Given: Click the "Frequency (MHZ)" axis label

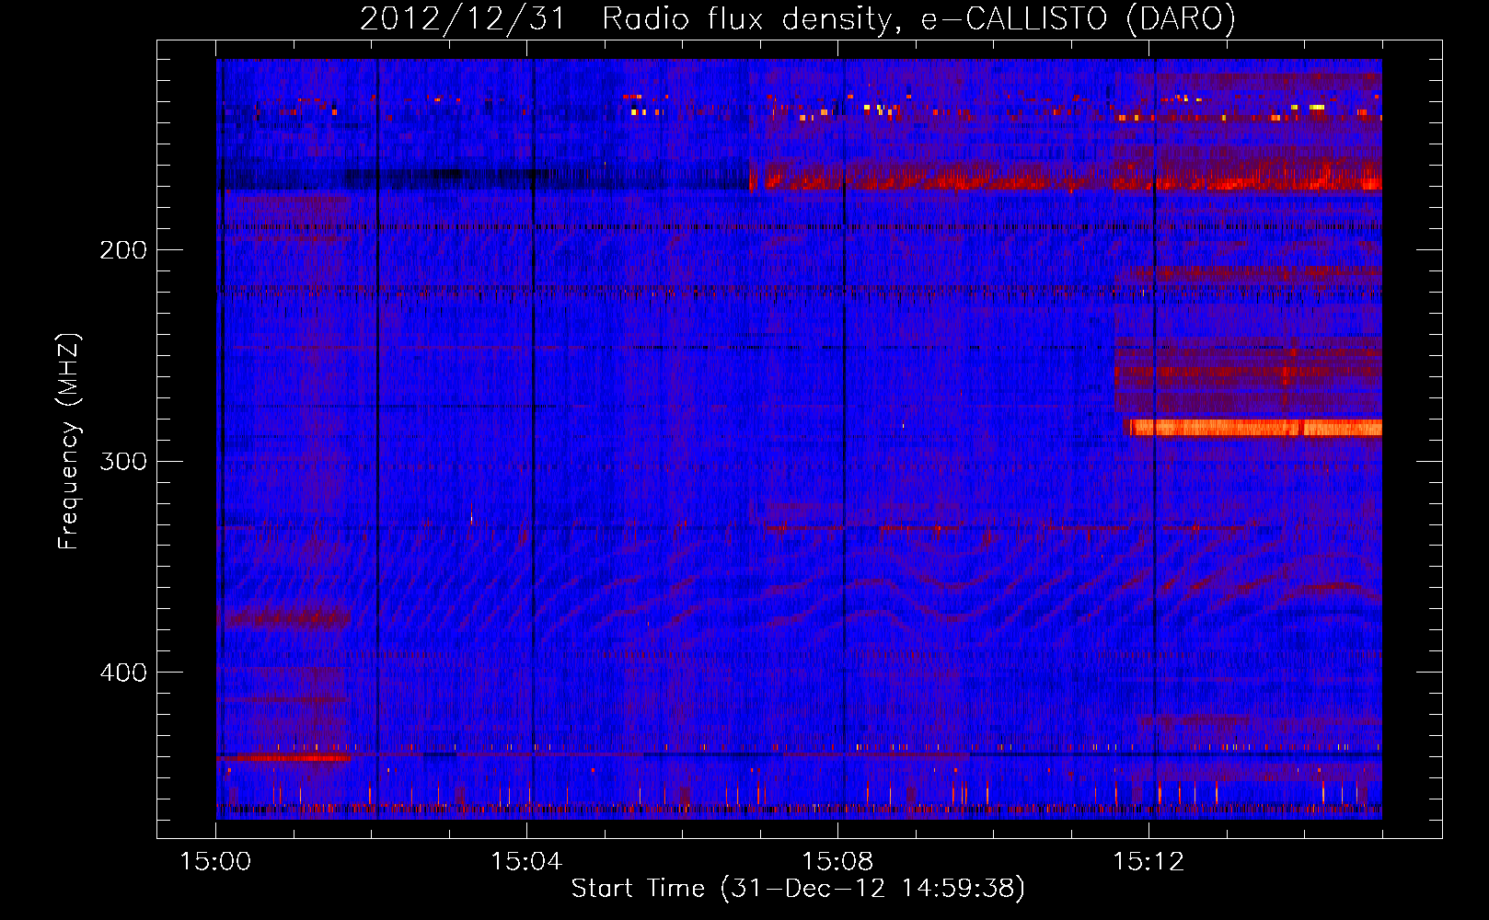Looking at the screenshot, I should [x=69, y=442].
